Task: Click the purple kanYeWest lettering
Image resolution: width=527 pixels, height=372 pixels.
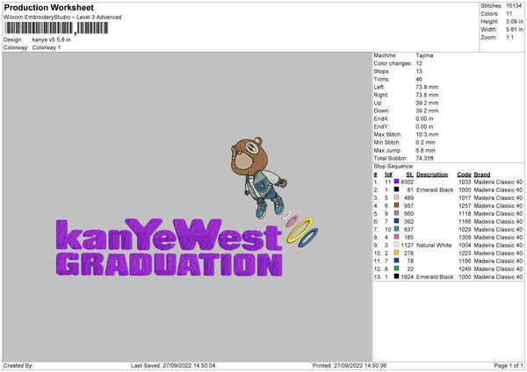Action: [169, 234]
